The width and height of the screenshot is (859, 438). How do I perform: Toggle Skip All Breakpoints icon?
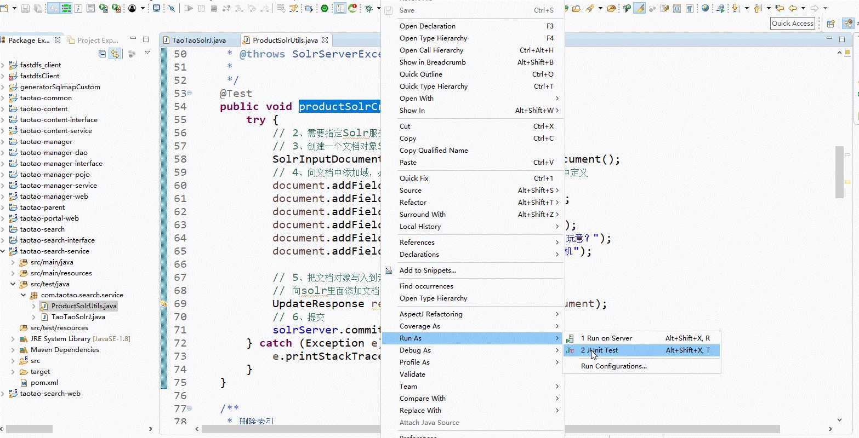coord(172,8)
